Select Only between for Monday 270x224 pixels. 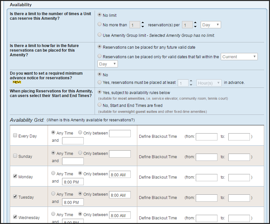click(x=80, y=173)
